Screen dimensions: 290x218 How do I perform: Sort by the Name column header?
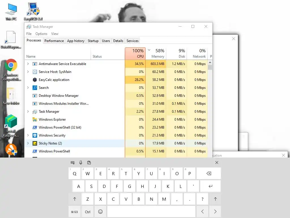(x=57, y=54)
